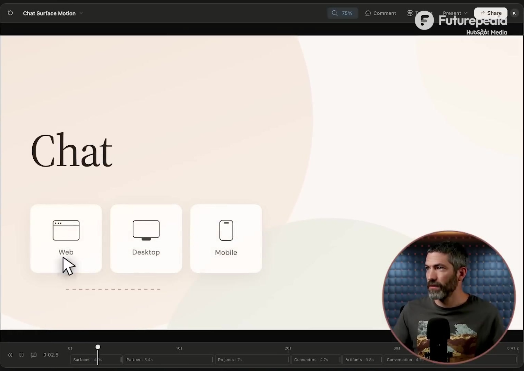Toggle the loop playback icon
The width and height of the screenshot is (524, 371).
[34, 355]
